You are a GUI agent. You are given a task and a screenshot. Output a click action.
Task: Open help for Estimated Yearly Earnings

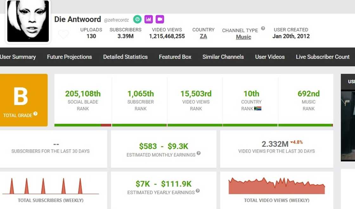[x=197, y=191]
